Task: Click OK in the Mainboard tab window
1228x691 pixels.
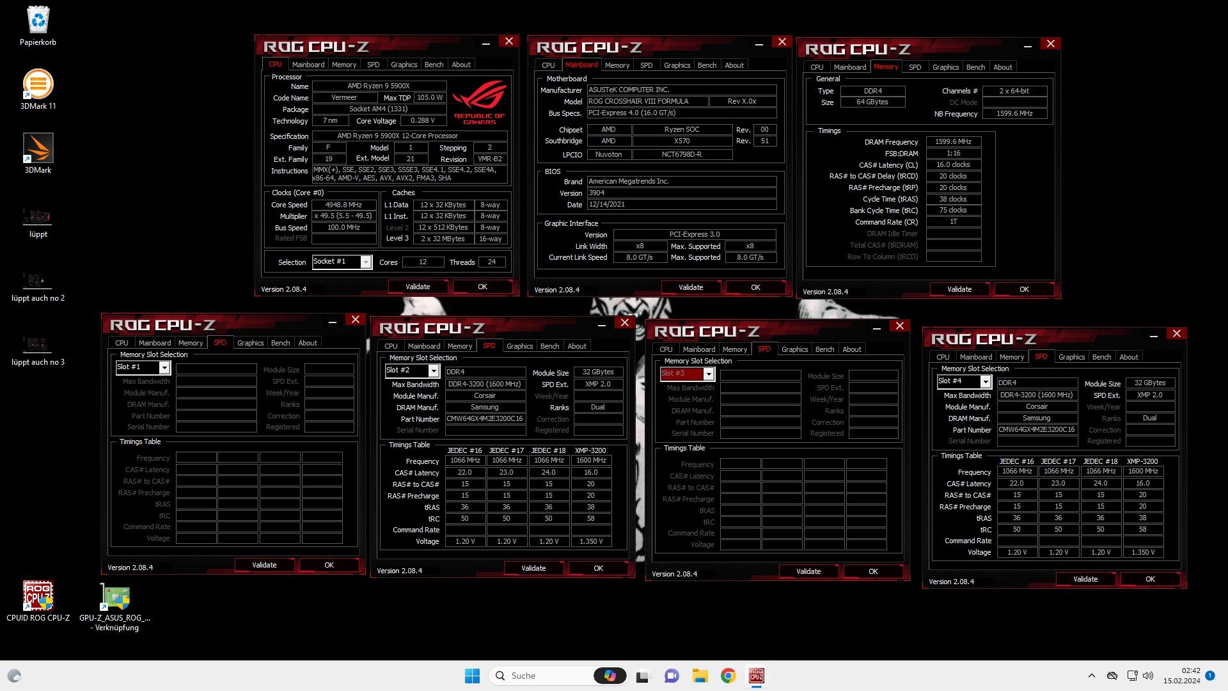Action: coord(755,287)
